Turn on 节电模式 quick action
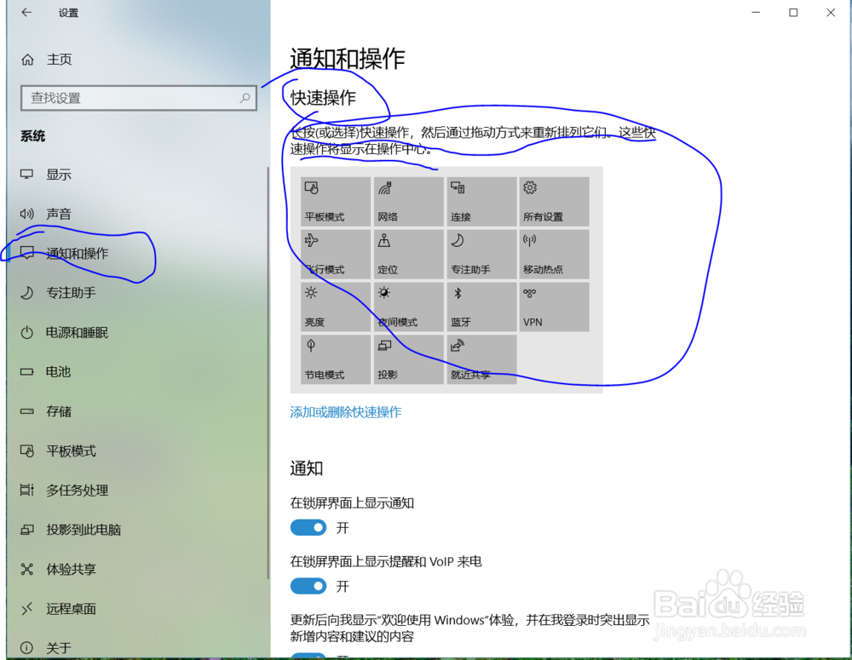852x660 pixels. (335, 359)
